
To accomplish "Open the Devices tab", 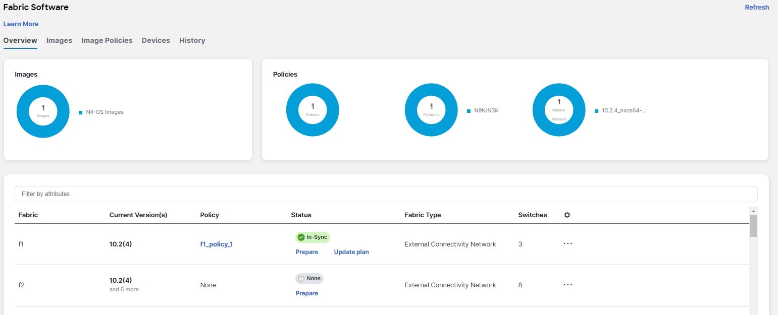I will point(156,40).
